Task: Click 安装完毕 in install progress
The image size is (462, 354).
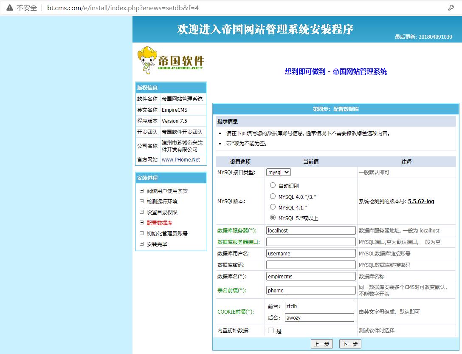Action: (x=157, y=244)
